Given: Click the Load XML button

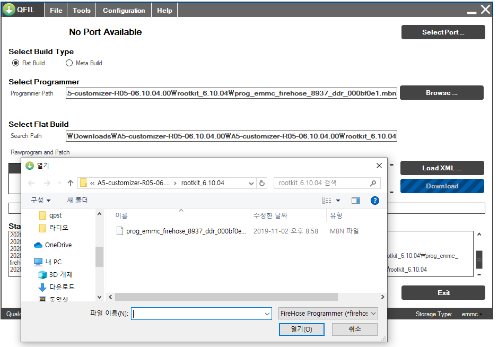Looking at the screenshot, I should tap(442, 168).
